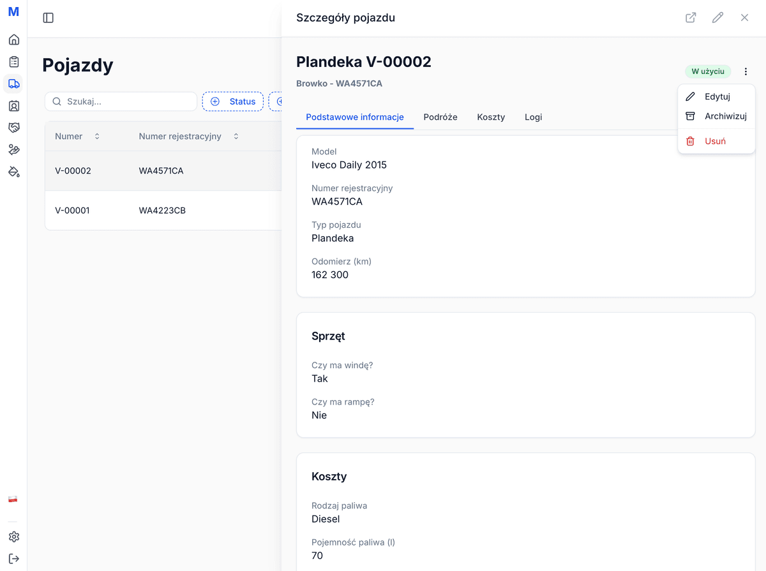The image size is (766, 571).
Task: Switch language using the Polish flag
Action: click(13, 499)
